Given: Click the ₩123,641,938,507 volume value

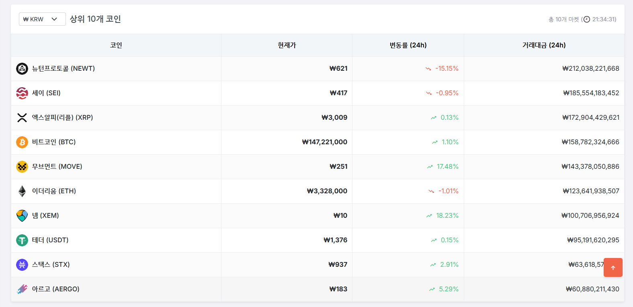Looking at the screenshot, I should pos(591,191).
